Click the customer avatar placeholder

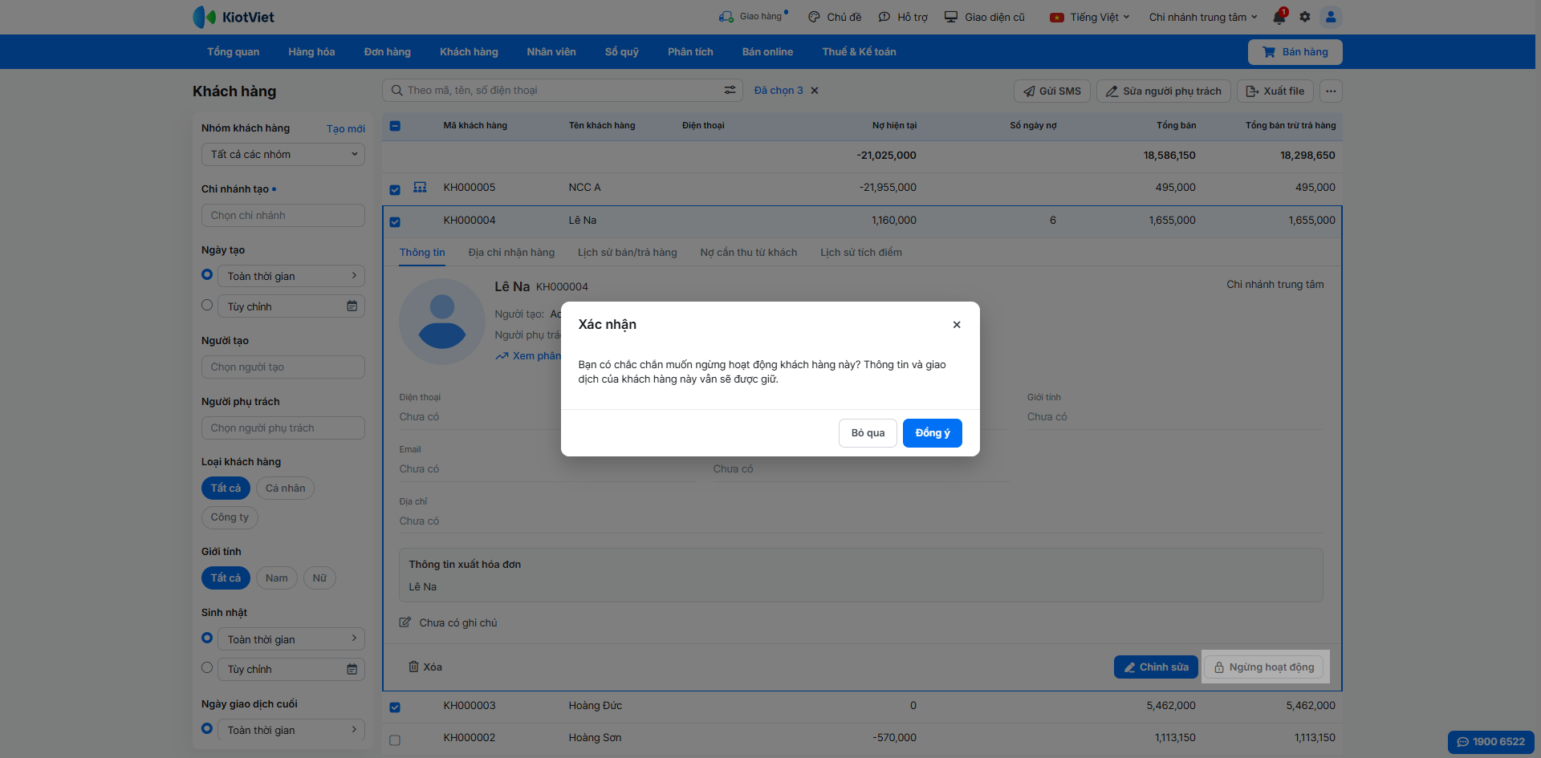click(x=442, y=322)
